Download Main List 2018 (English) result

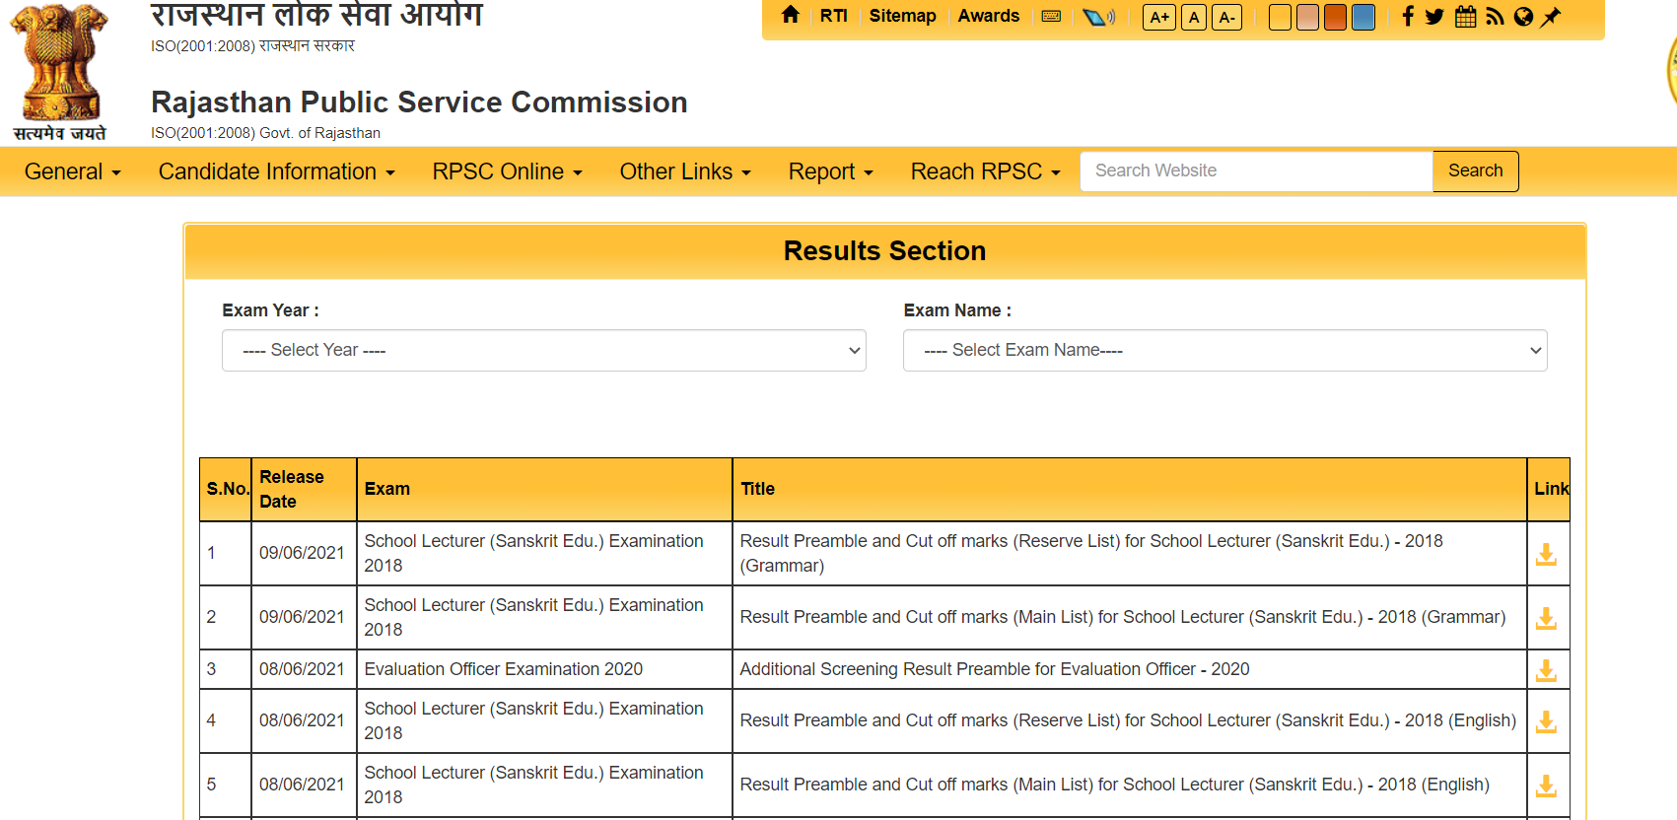[x=1546, y=786]
